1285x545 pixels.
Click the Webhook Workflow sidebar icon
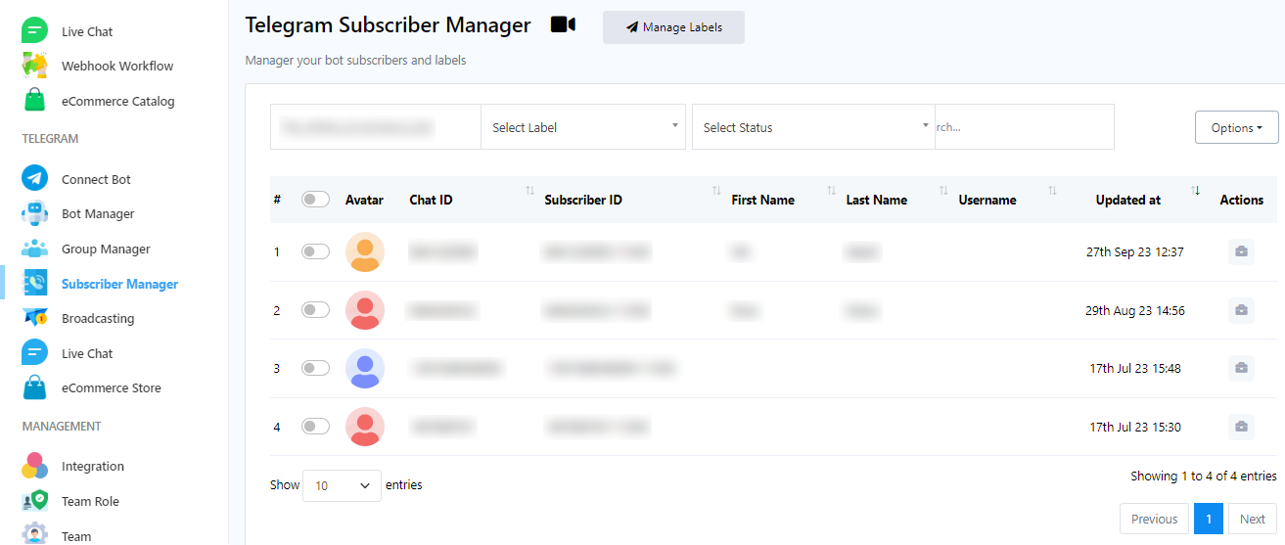[35, 66]
